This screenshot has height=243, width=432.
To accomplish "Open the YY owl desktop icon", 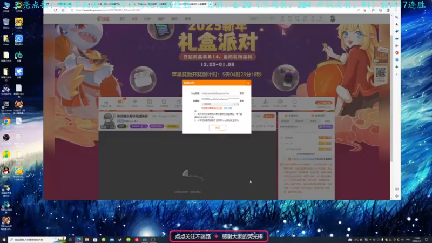I will click(x=19, y=22).
